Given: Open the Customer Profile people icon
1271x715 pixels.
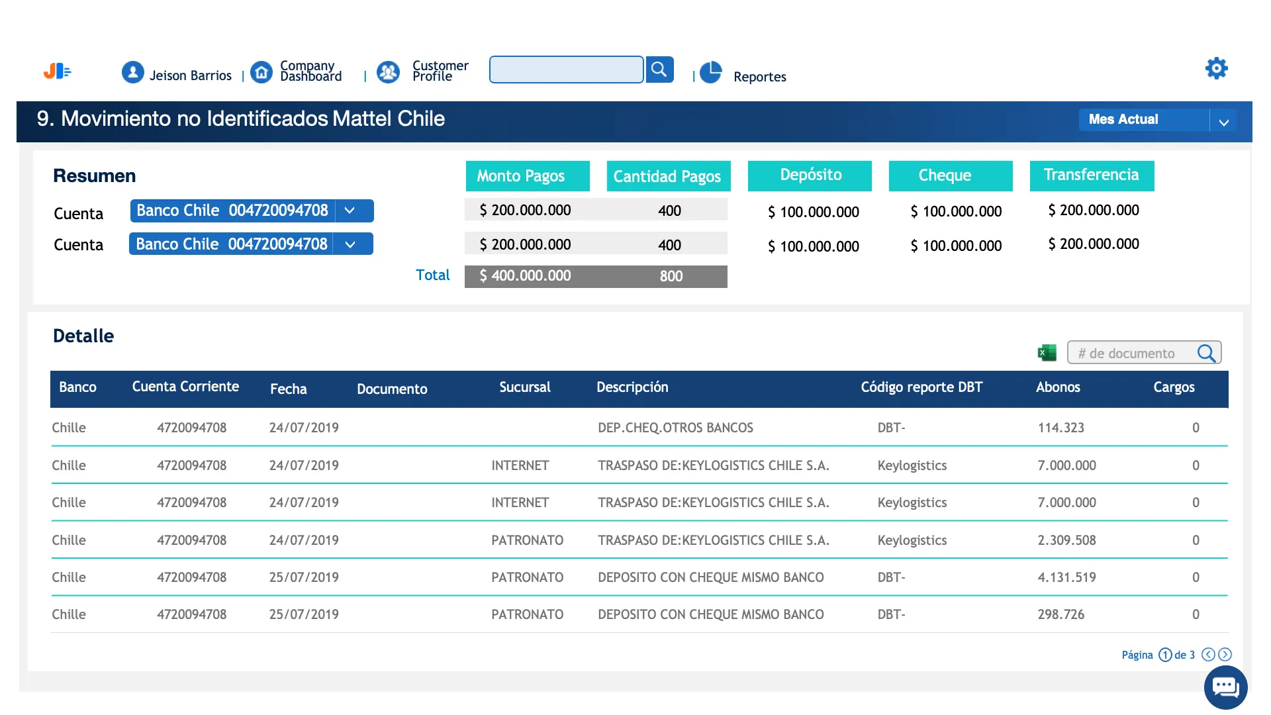Looking at the screenshot, I should coord(388,72).
